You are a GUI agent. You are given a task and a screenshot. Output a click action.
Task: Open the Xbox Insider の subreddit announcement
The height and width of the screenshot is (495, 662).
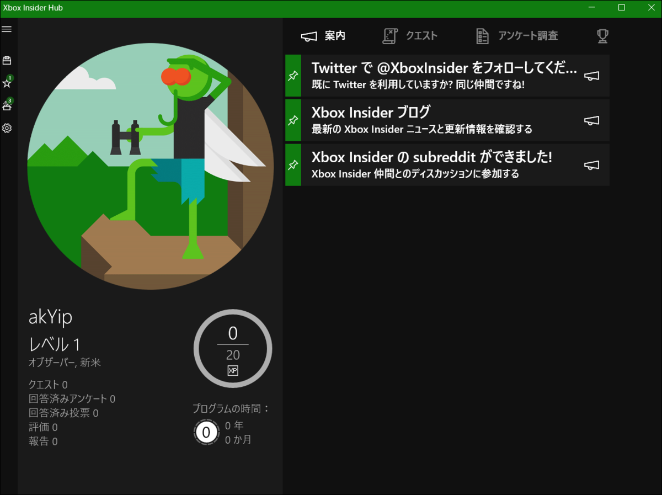[447, 165]
